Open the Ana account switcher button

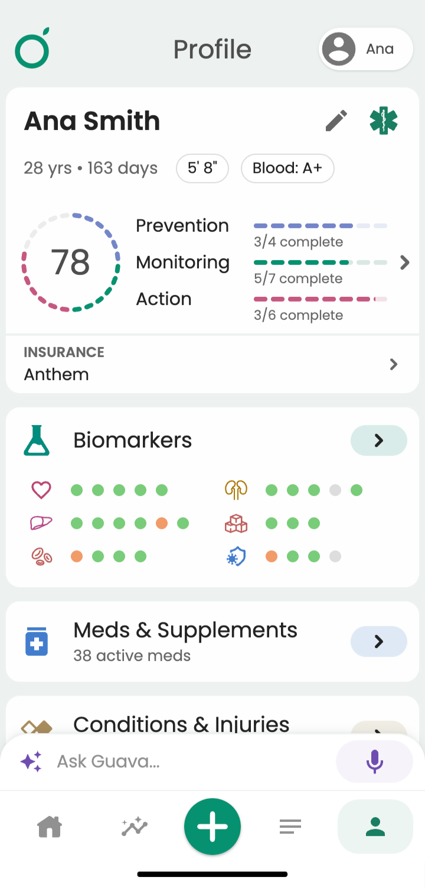[366, 49]
